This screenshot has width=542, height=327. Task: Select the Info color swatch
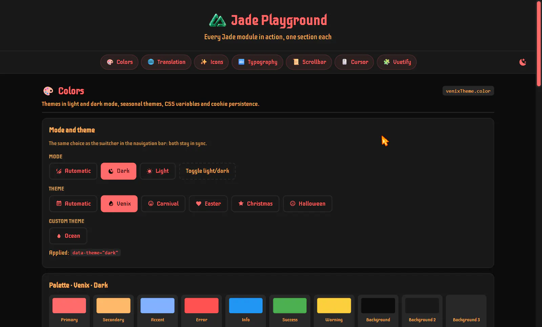(246, 305)
